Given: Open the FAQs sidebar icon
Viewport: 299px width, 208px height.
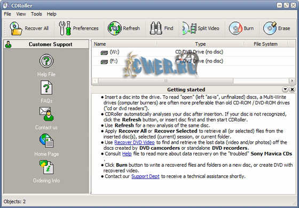Looking at the screenshot, I should point(46,88).
